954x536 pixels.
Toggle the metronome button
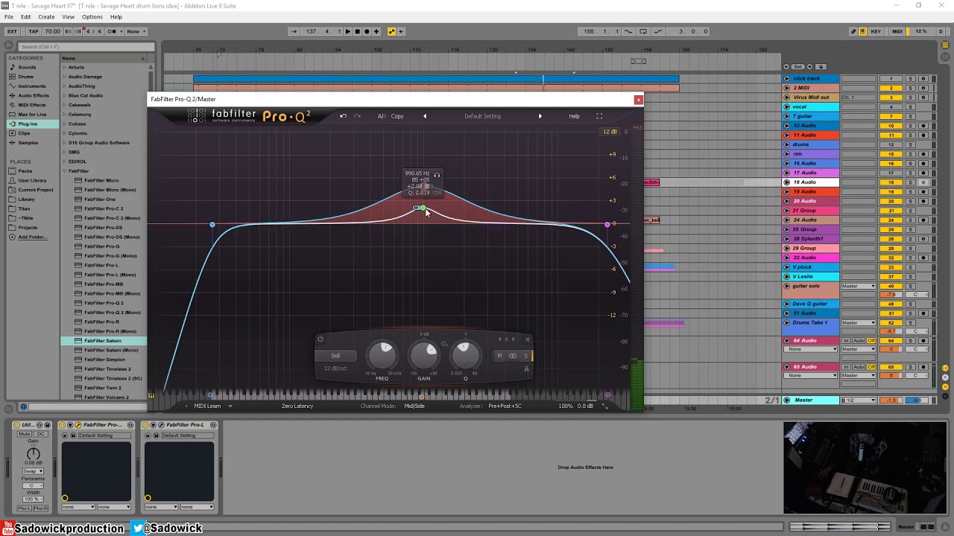tap(112, 31)
